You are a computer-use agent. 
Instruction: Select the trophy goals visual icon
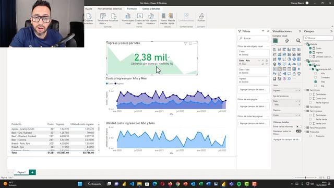coord(299,74)
